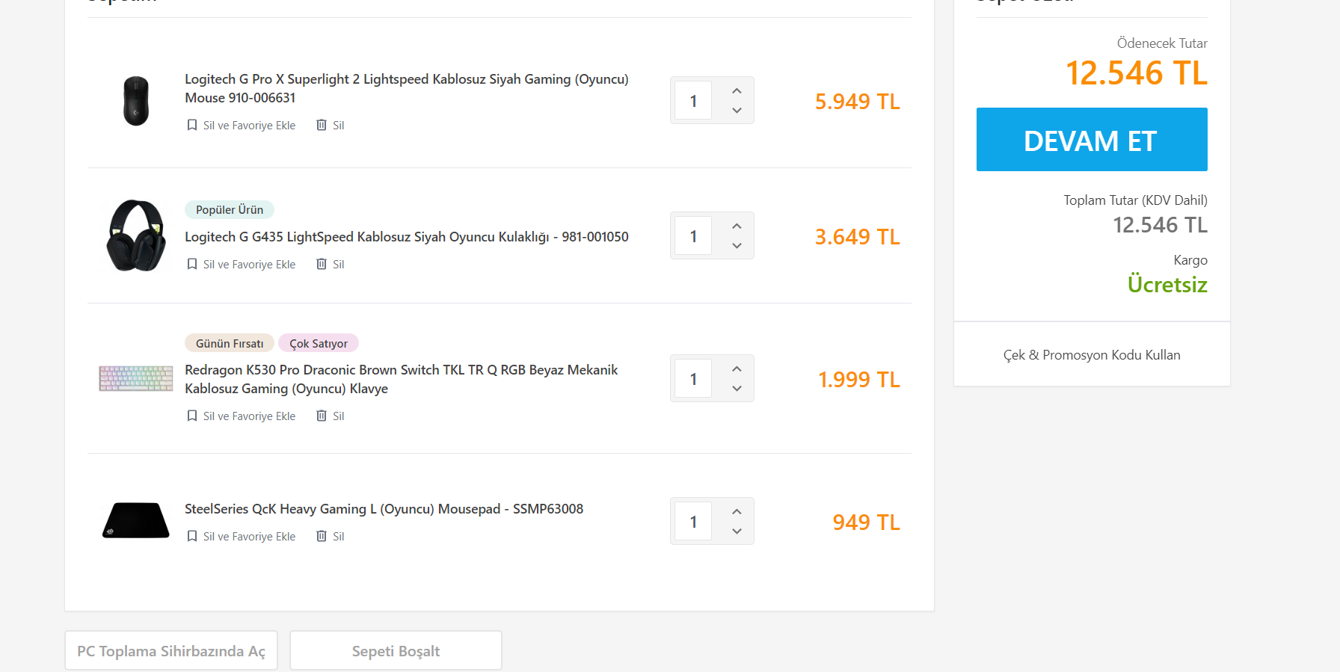This screenshot has height=672, width=1340.
Task: Open PC Toplama Sihirbazında Aç
Action: (x=171, y=651)
